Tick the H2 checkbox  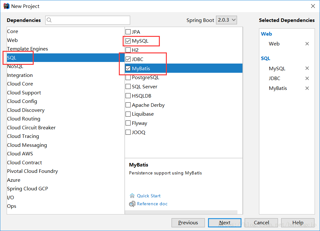click(128, 50)
